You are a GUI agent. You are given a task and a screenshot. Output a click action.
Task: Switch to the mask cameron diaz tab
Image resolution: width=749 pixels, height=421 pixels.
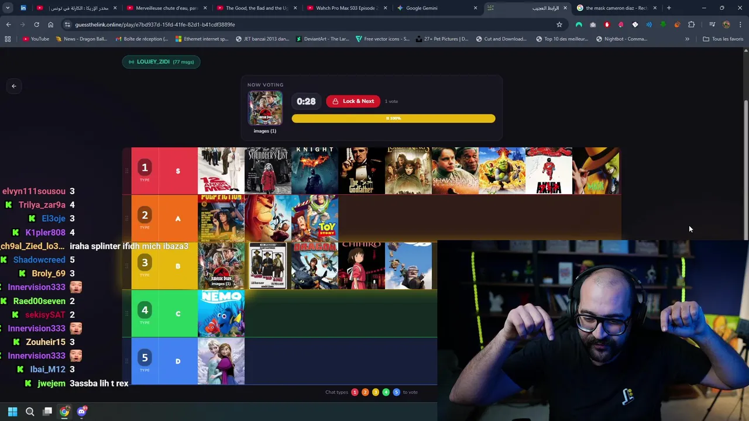click(x=616, y=8)
